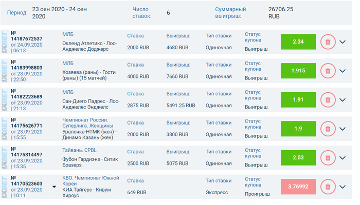
Task: Delete bet 14187672537 with trash icon
Action: coord(328,42)
